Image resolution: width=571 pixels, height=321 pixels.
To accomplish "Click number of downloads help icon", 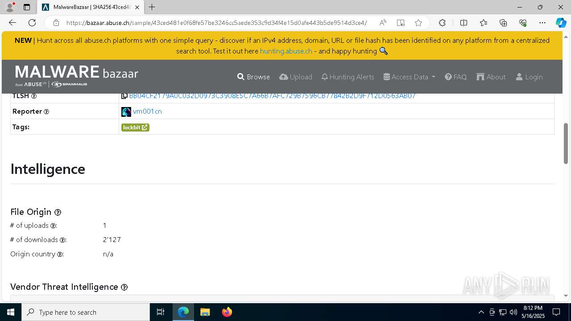I will (x=63, y=240).
